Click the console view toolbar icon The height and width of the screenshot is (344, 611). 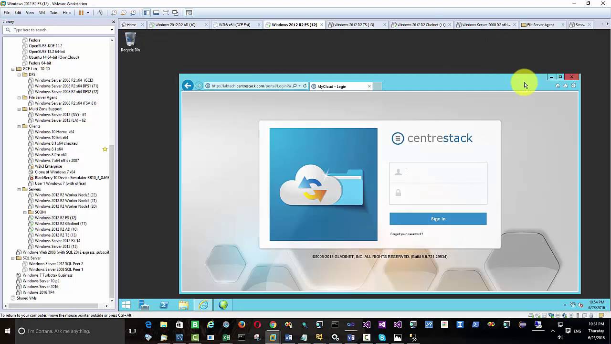(189, 13)
